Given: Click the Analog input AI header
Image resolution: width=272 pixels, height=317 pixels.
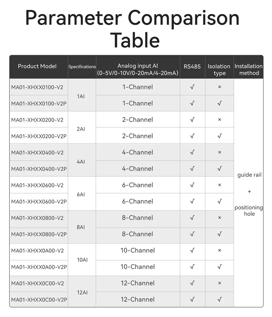Looking at the screenshot, I should tap(138, 69).
